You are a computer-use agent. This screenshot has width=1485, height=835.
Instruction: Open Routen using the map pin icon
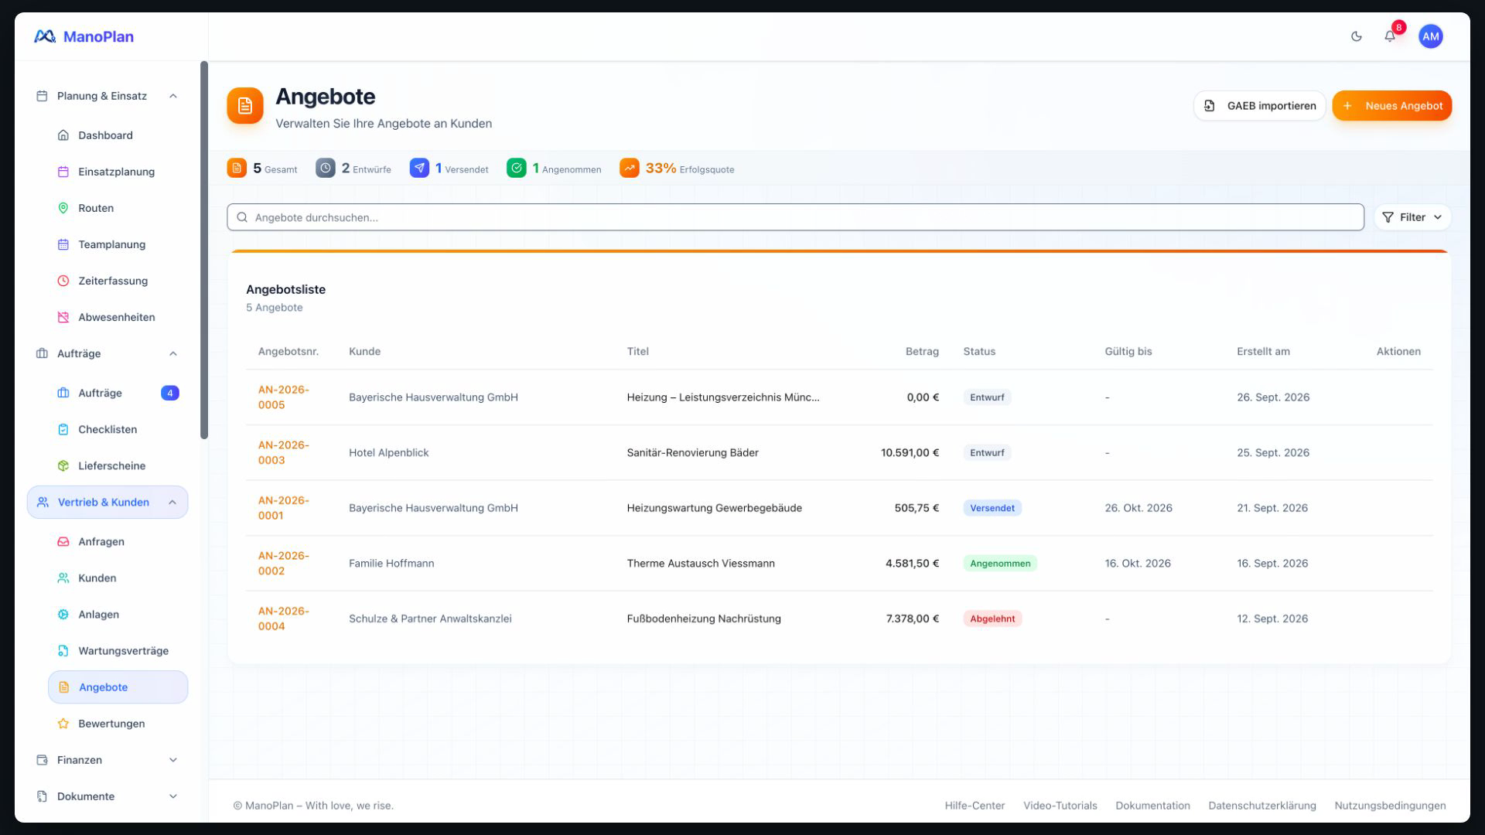[63, 208]
